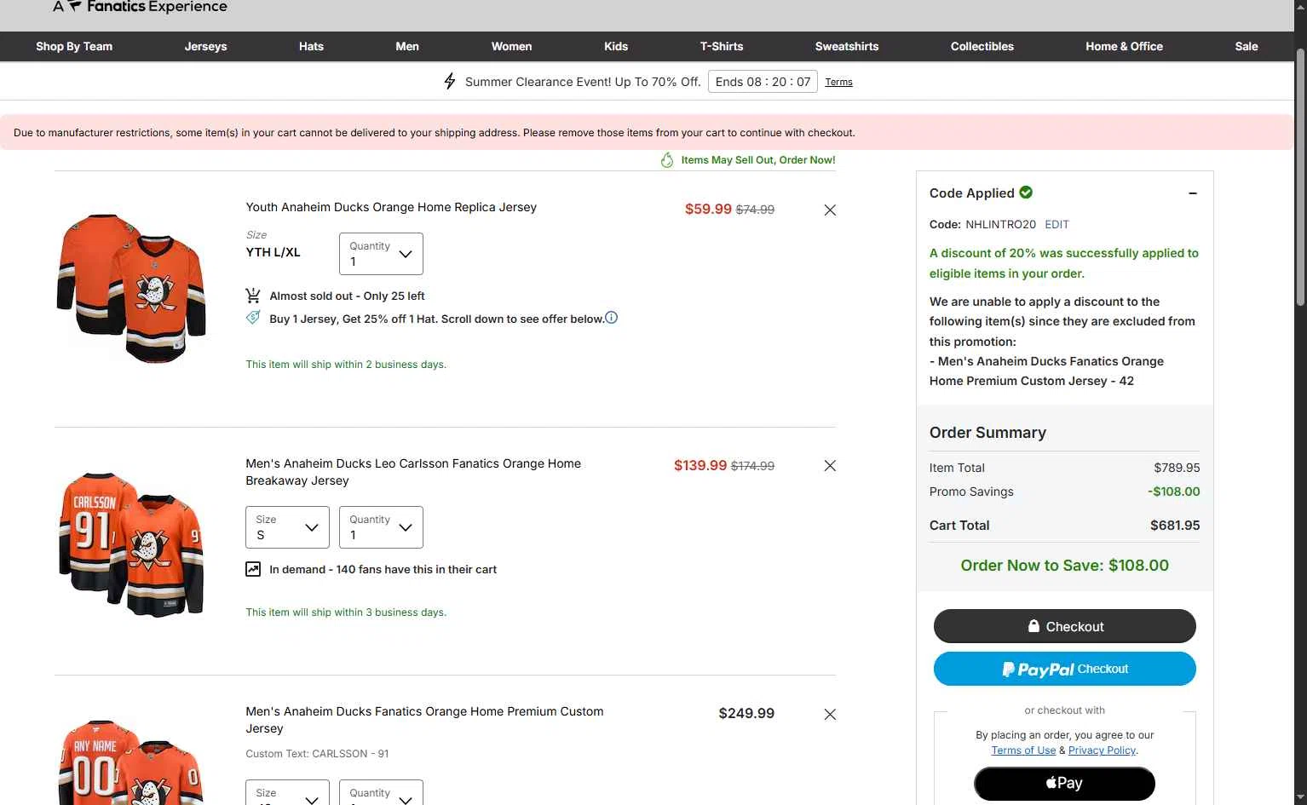Click the 'or checkout with' text
The width and height of the screenshot is (1307, 805).
(x=1064, y=710)
